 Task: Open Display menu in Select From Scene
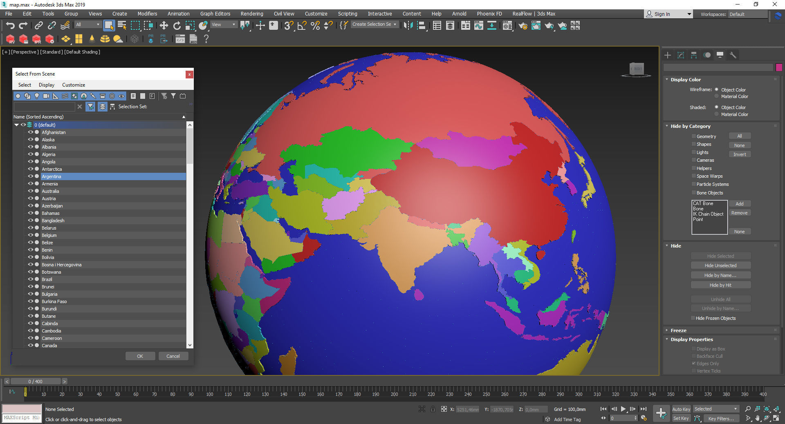coord(47,85)
